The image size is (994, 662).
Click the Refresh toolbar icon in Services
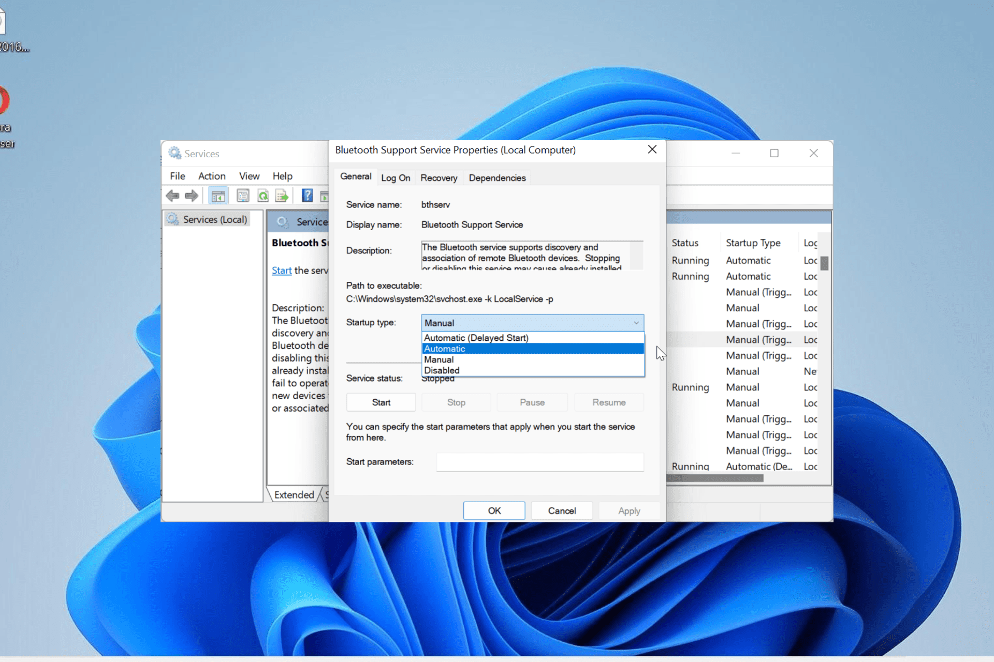263,196
